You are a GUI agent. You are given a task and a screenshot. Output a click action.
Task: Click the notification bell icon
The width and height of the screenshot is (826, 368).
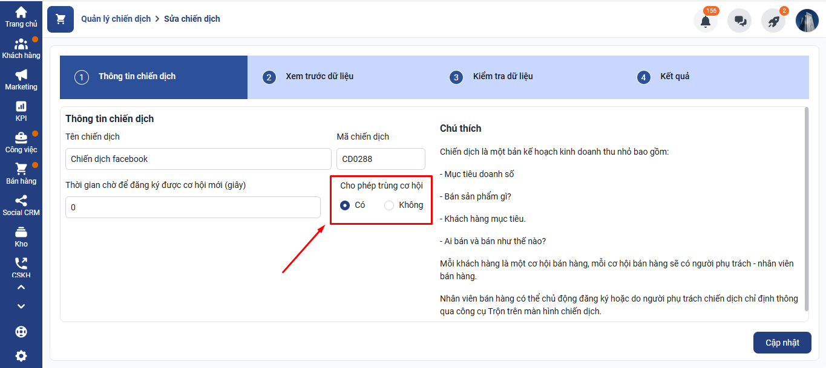[706, 21]
